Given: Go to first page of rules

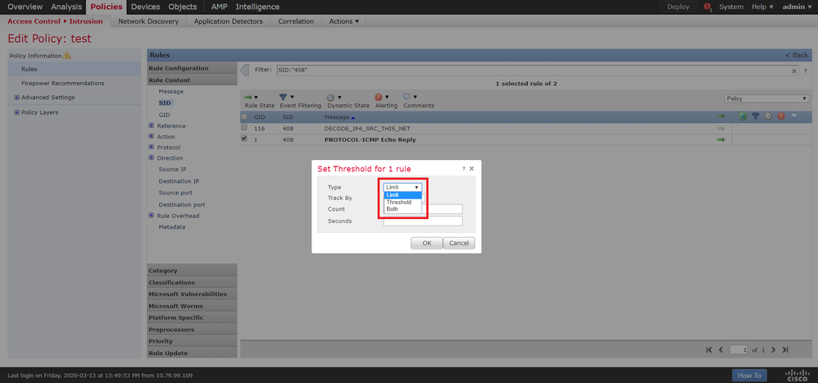Looking at the screenshot, I should (x=709, y=349).
